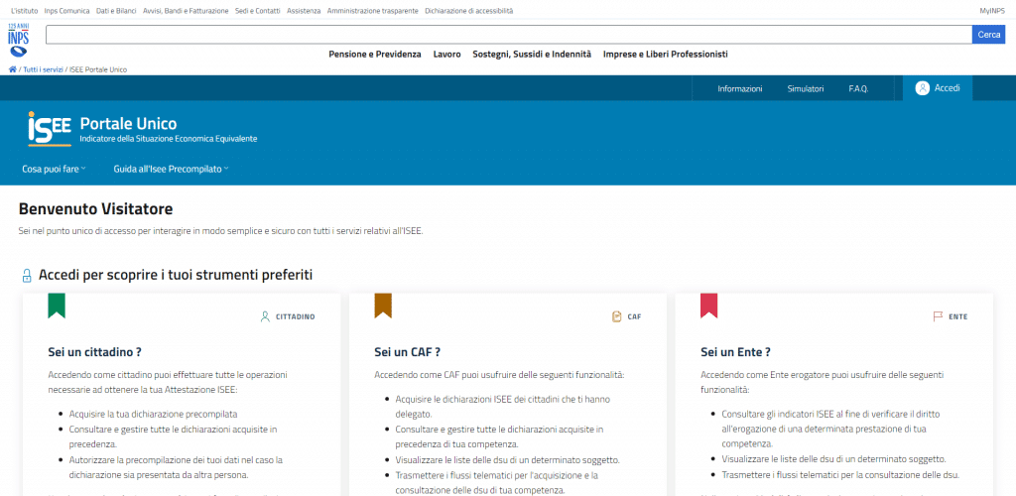
Task: Click the clipboard icon next to CAF
Action: (x=616, y=316)
